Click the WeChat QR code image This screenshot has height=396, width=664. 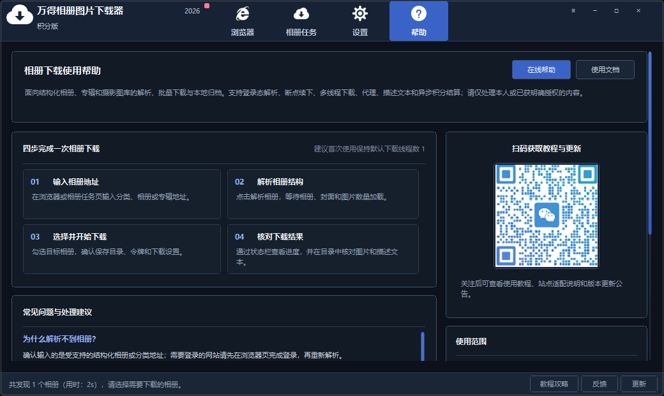point(547,216)
